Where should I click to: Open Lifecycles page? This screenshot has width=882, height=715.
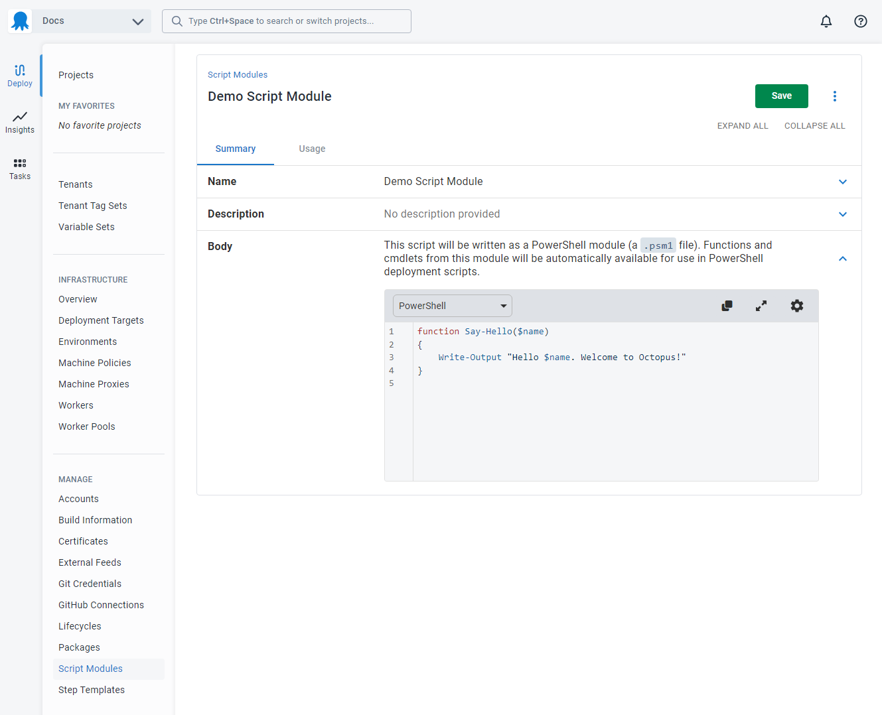pos(80,626)
